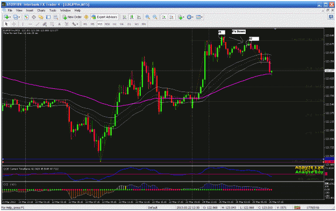Screen dimensions: 336x211
Task: Switch chart to candlesticks
Action: click(x=132, y=17)
